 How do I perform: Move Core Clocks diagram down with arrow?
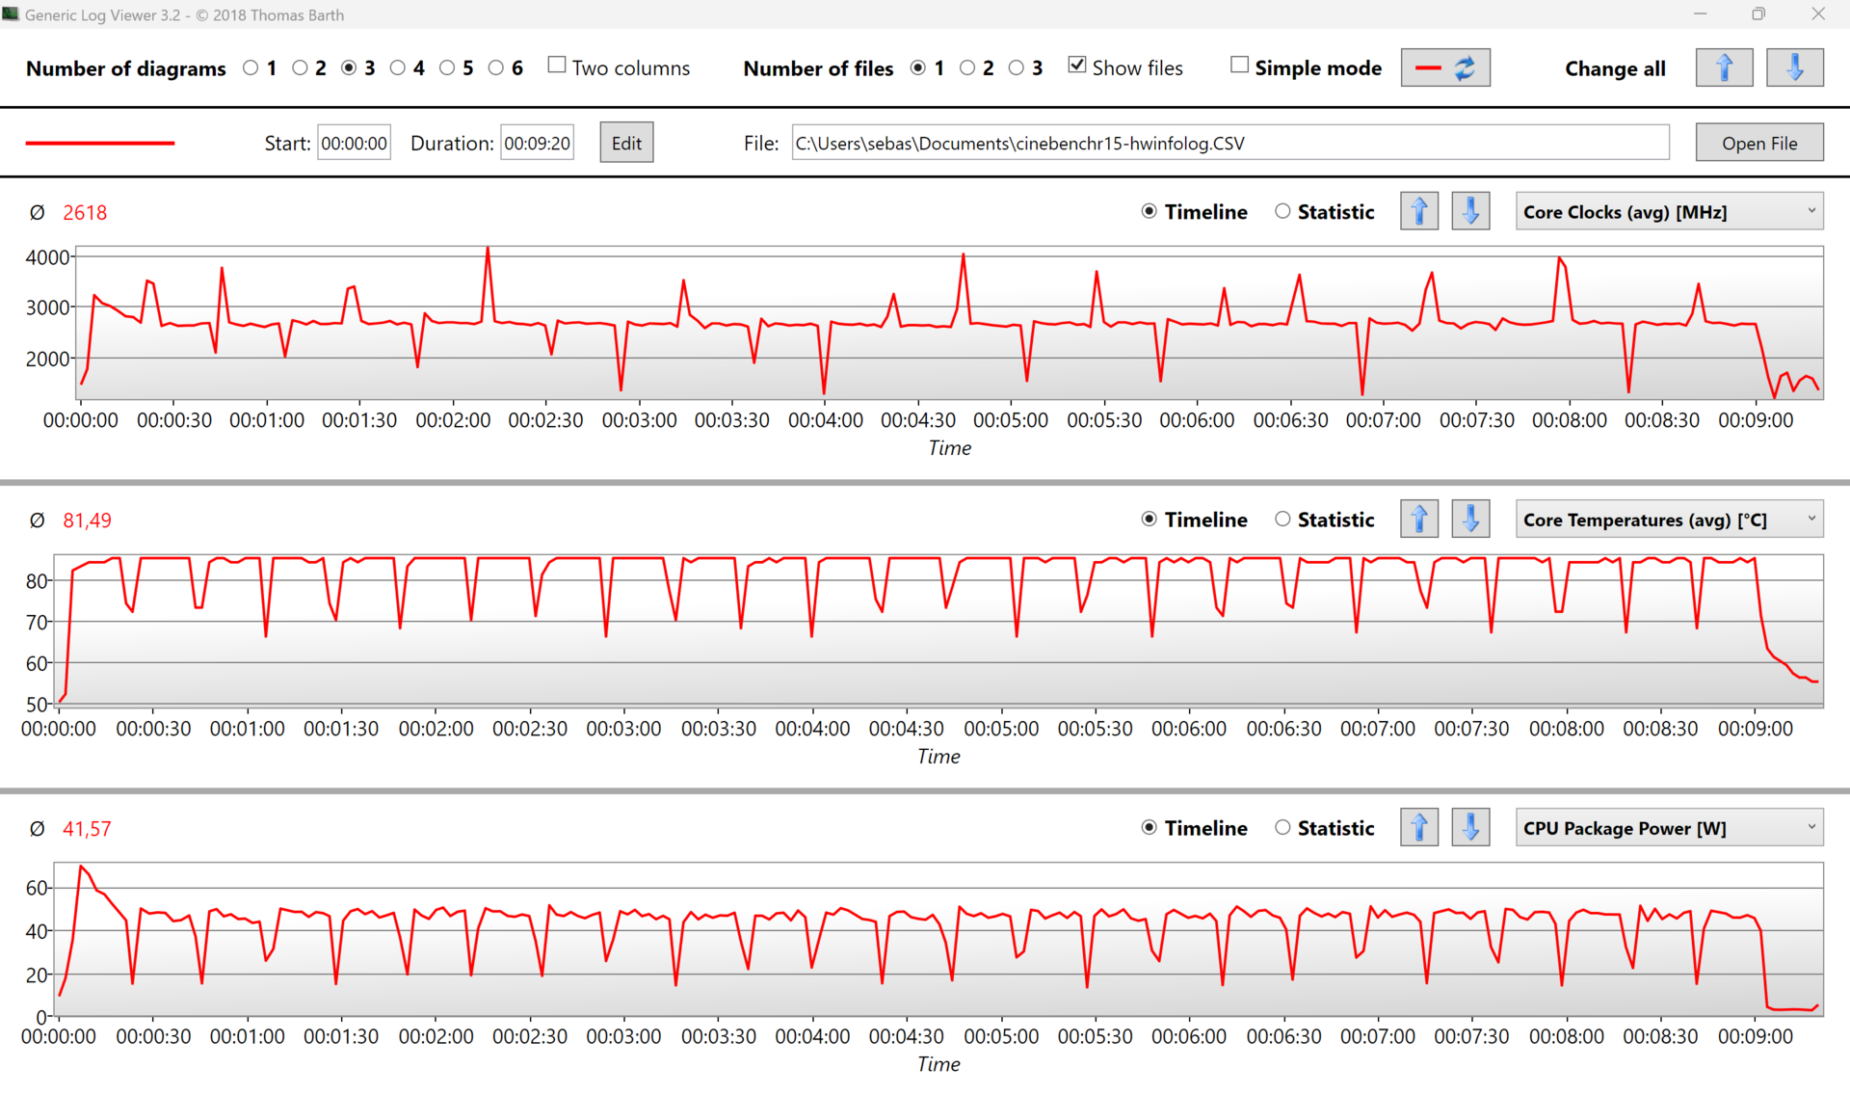[x=1470, y=211]
